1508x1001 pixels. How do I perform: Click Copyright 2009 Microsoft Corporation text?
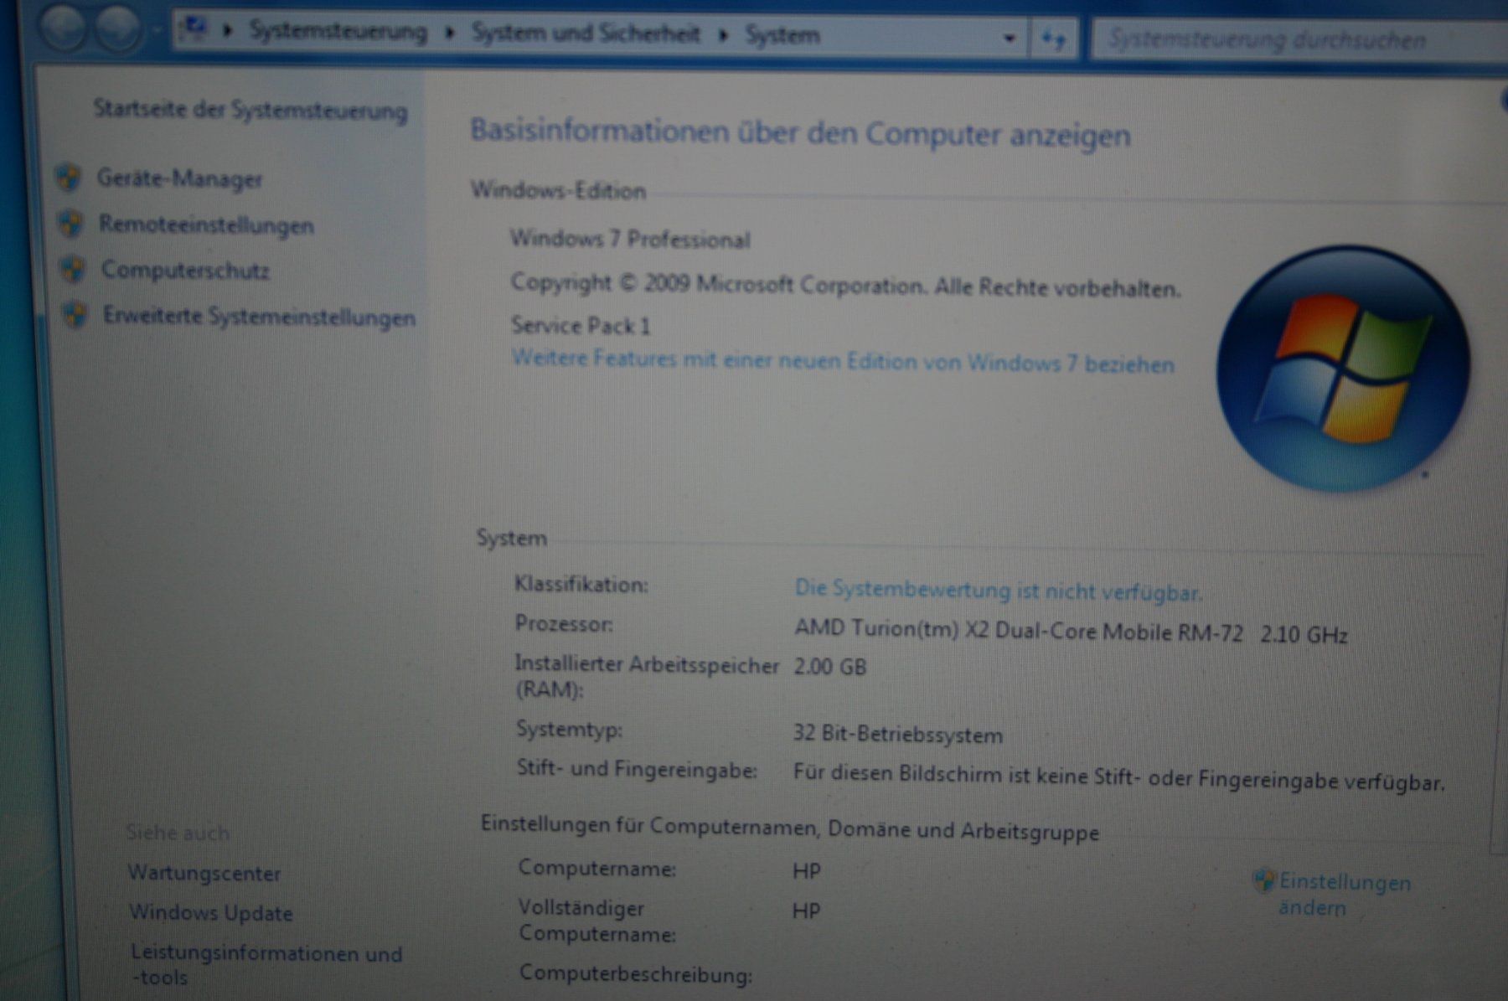point(845,285)
